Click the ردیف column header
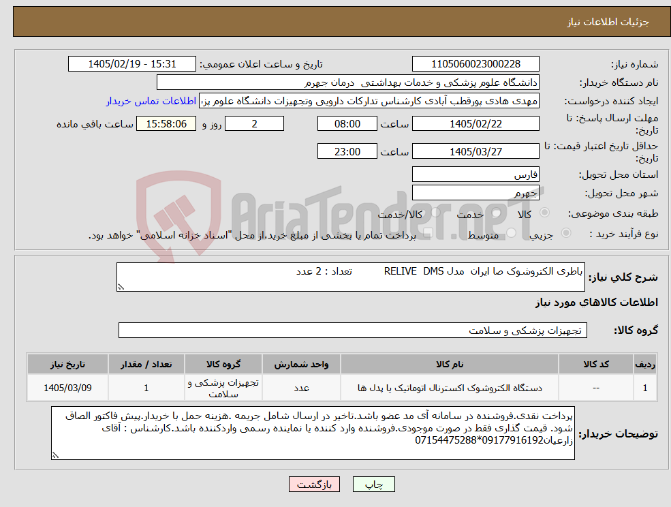The height and width of the screenshot is (507, 671). [x=645, y=364]
